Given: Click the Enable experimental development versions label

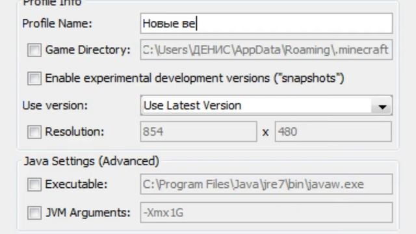Looking at the screenshot, I should click(194, 78).
